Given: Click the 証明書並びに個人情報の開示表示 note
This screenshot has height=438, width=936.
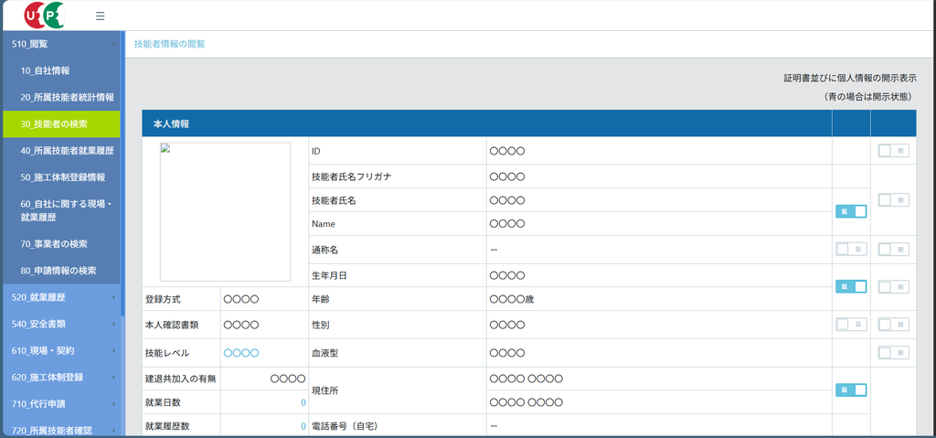Looking at the screenshot, I should (x=850, y=79).
